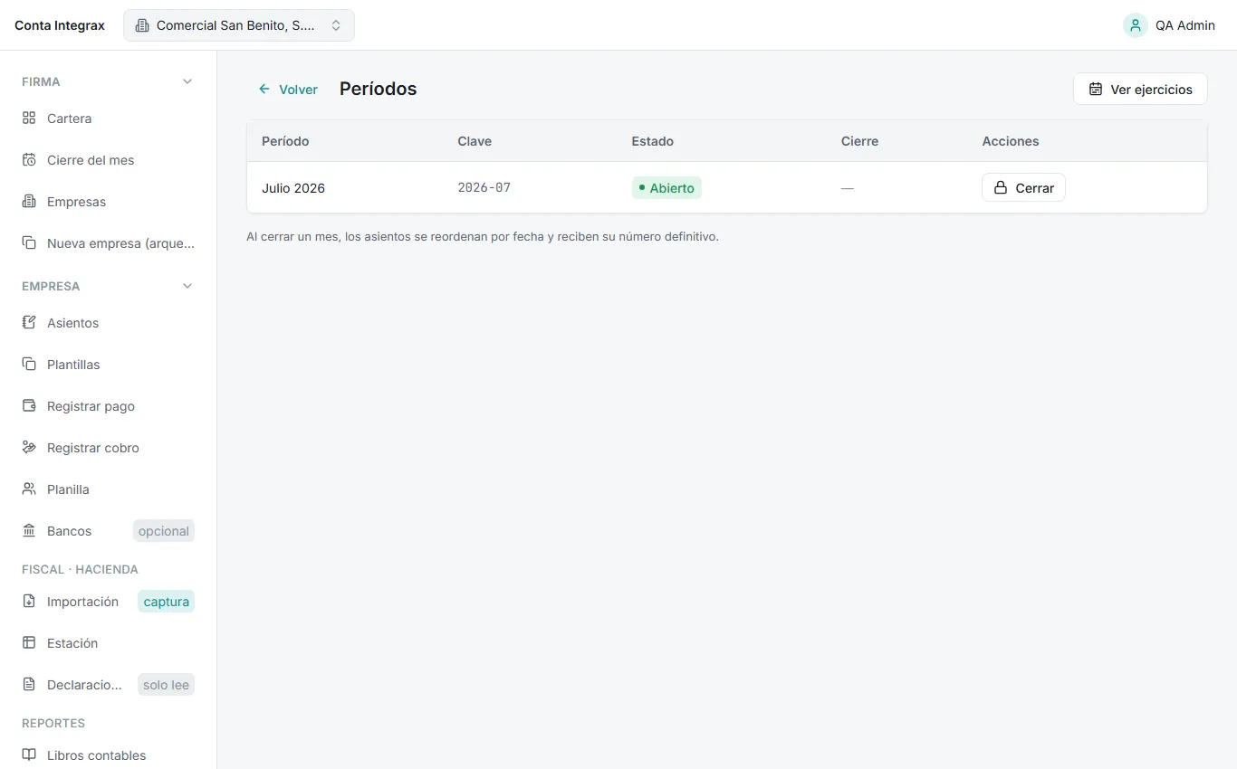Screen dimensions: 1237x769
Task: Close the Julio 2026 period with Cerrar
Action: click(1023, 187)
